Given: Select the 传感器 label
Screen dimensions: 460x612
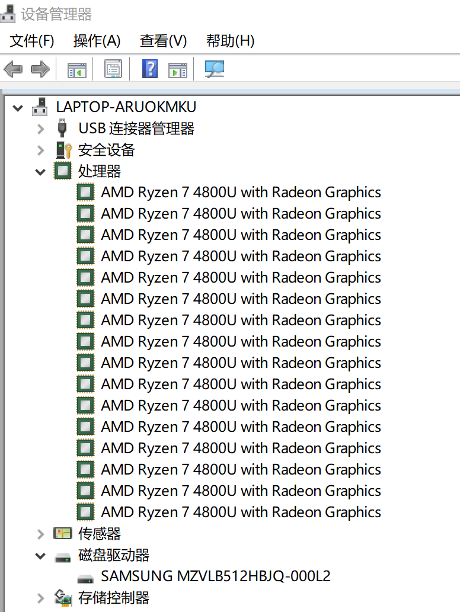Looking at the screenshot, I should coord(100,534).
